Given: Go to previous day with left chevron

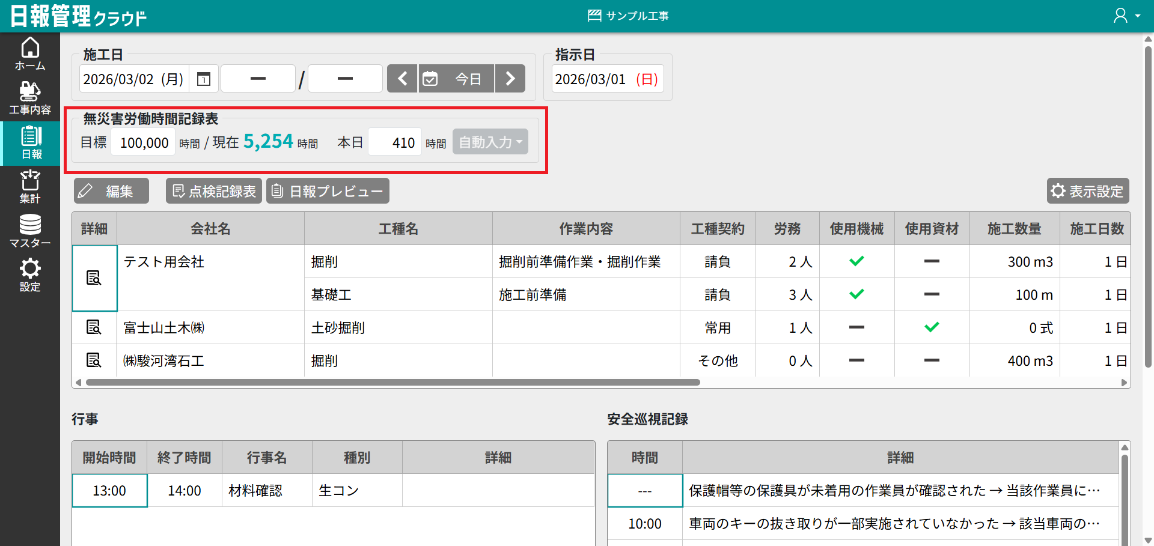Looking at the screenshot, I should [x=402, y=79].
